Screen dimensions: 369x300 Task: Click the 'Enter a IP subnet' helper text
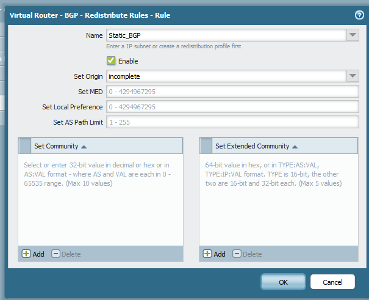tap(174, 46)
